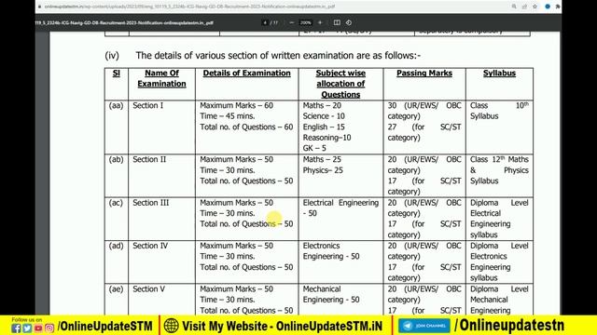Click the site lock icon in address bar
The width and height of the screenshot is (597, 335).
click(39, 7)
